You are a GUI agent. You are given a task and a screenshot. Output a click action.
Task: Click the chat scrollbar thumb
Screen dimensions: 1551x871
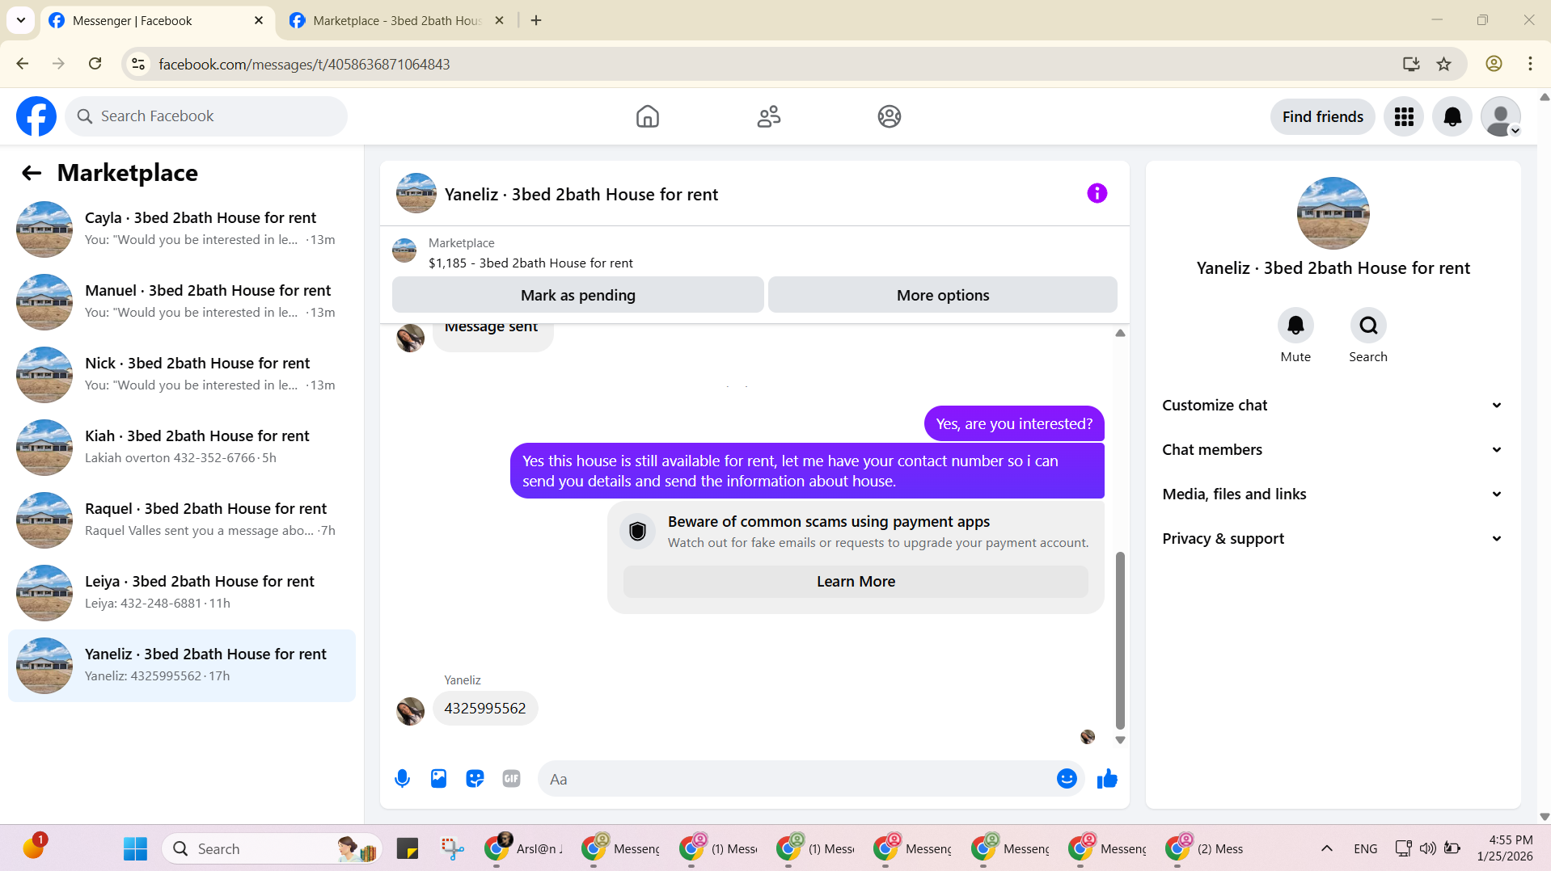(x=1120, y=641)
